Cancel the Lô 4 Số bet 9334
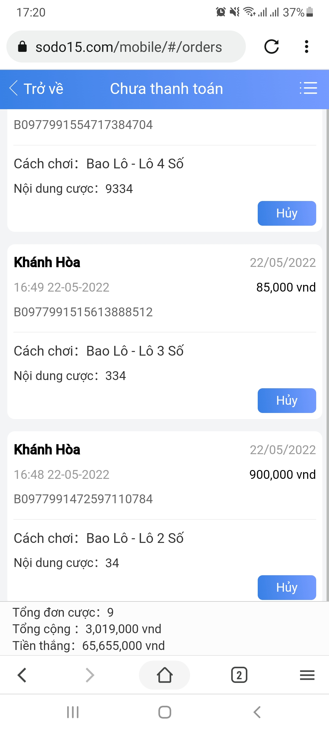 [x=287, y=213]
